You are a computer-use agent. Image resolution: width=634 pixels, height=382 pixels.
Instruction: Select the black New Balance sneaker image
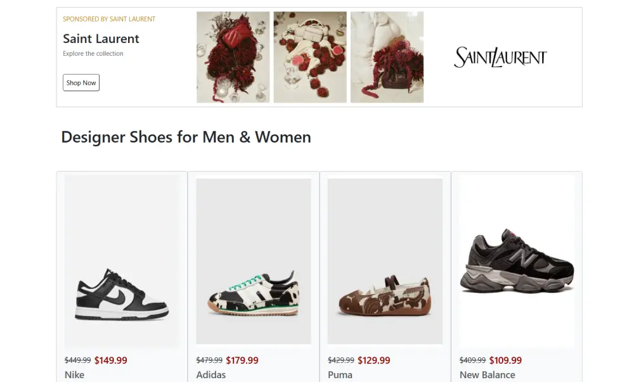517,261
